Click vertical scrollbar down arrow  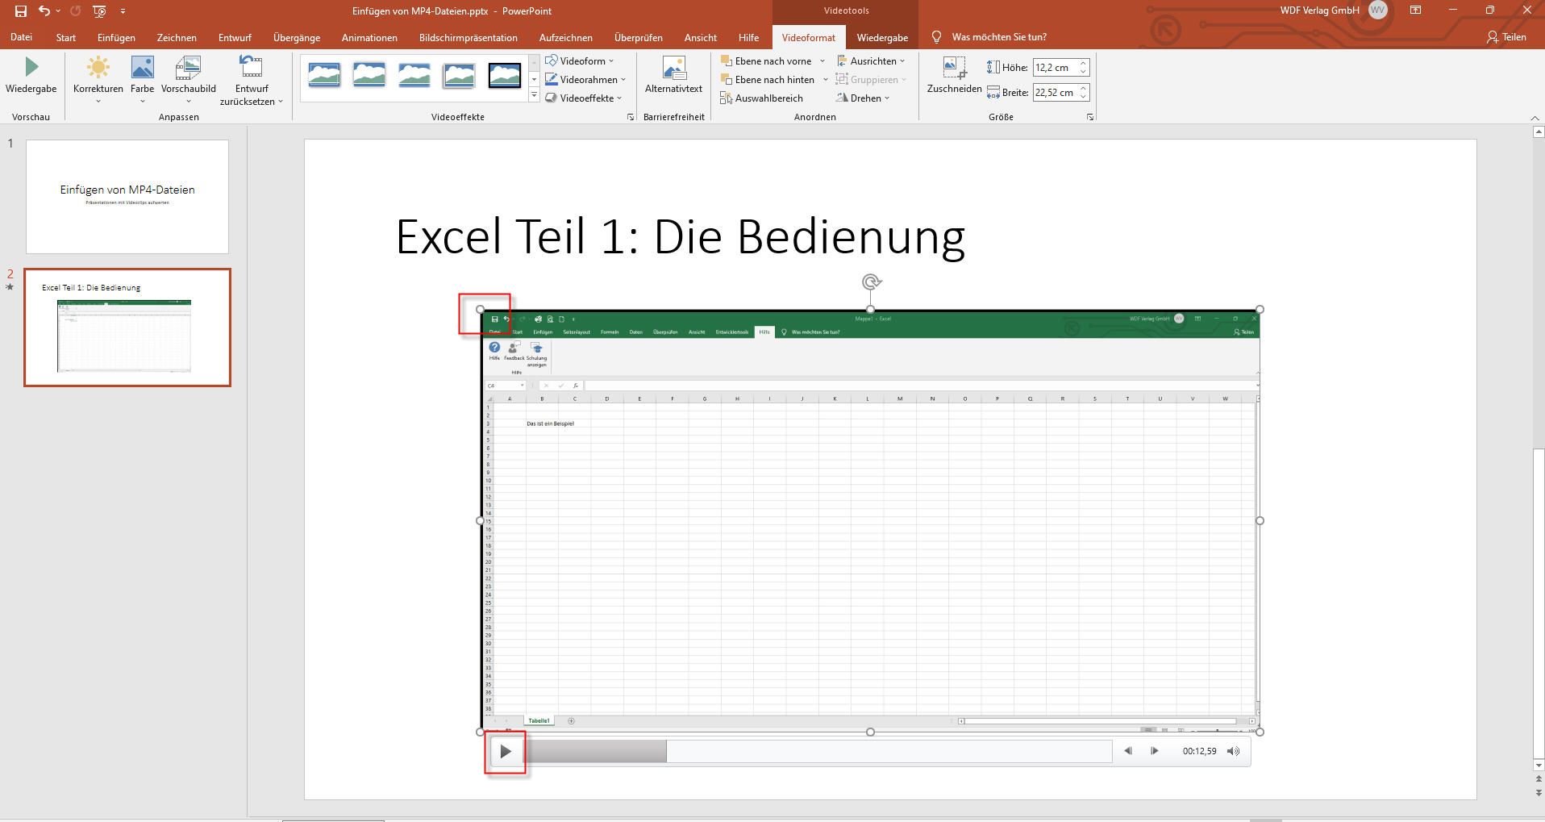coord(1539,766)
